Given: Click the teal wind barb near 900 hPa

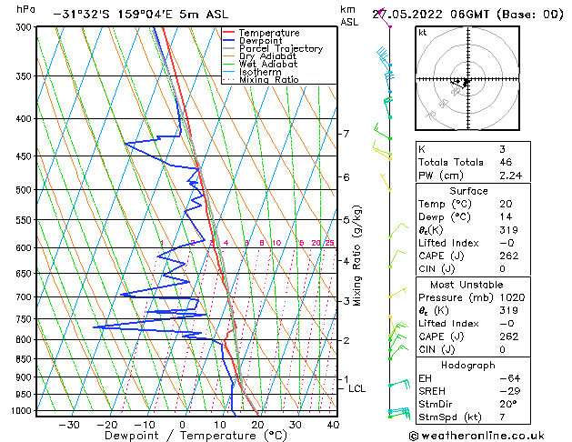Looking at the screenshot, I should point(399,385).
